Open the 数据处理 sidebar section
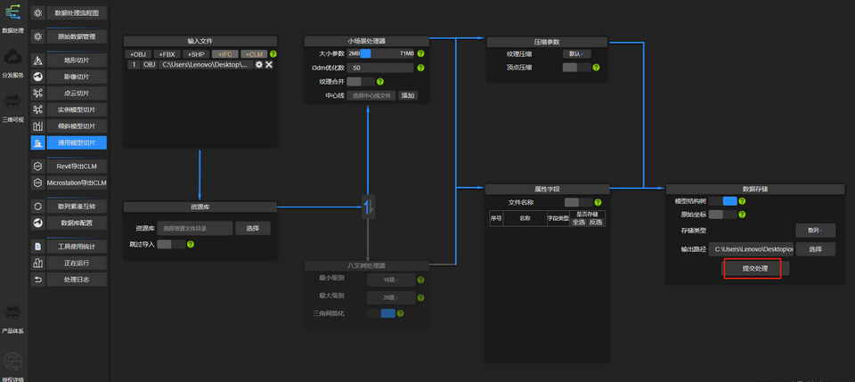This screenshot has width=855, height=382. click(x=12, y=18)
